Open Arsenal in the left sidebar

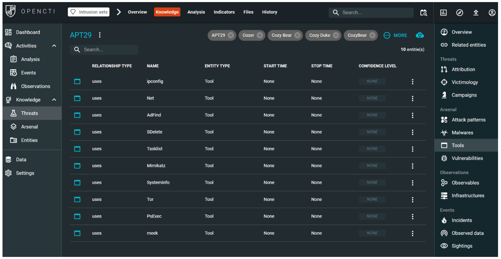coord(32,127)
